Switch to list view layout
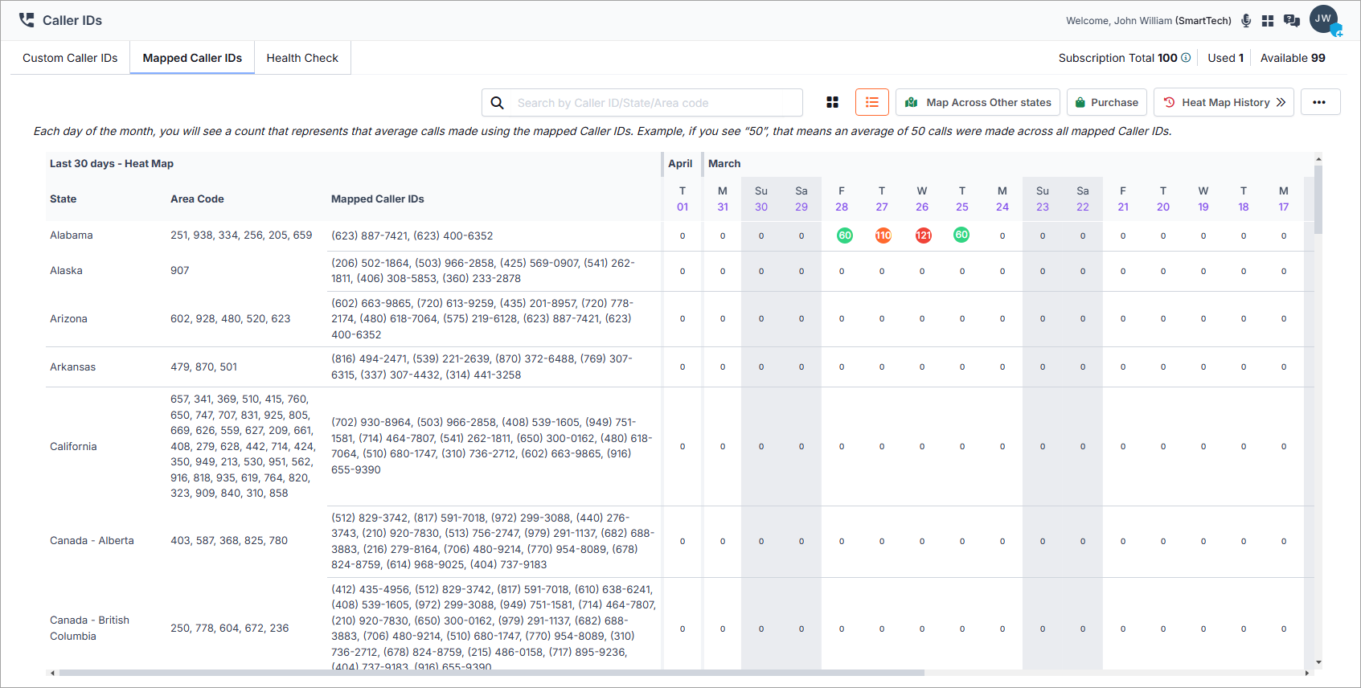This screenshot has height=688, width=1361. point(872,102)
